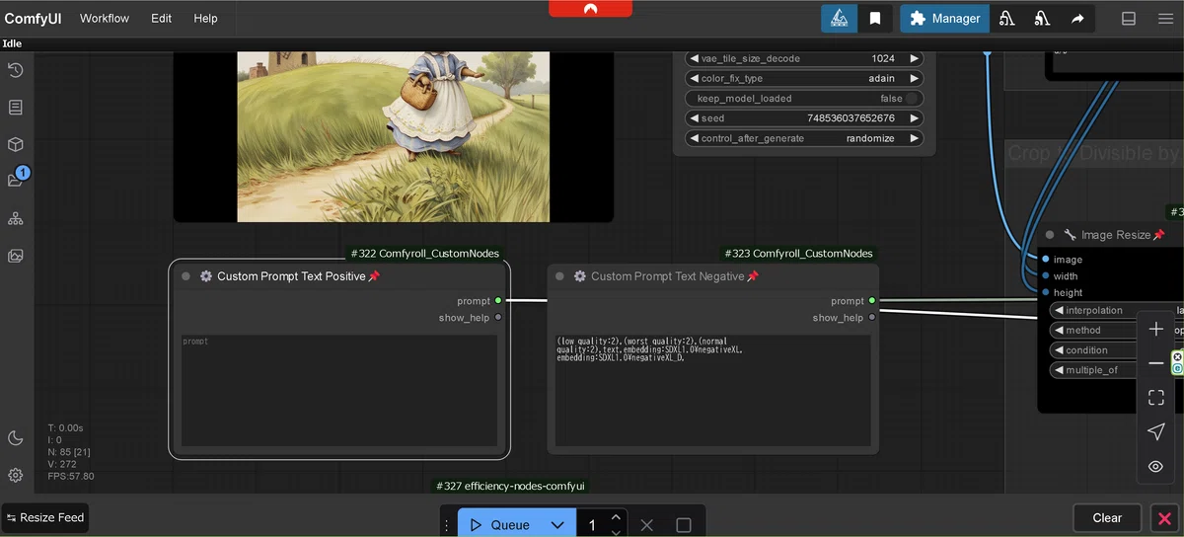The width and height of the screenshot is (1184, 537).
Task: Open the Workflow menu
Action: (105, 18)
